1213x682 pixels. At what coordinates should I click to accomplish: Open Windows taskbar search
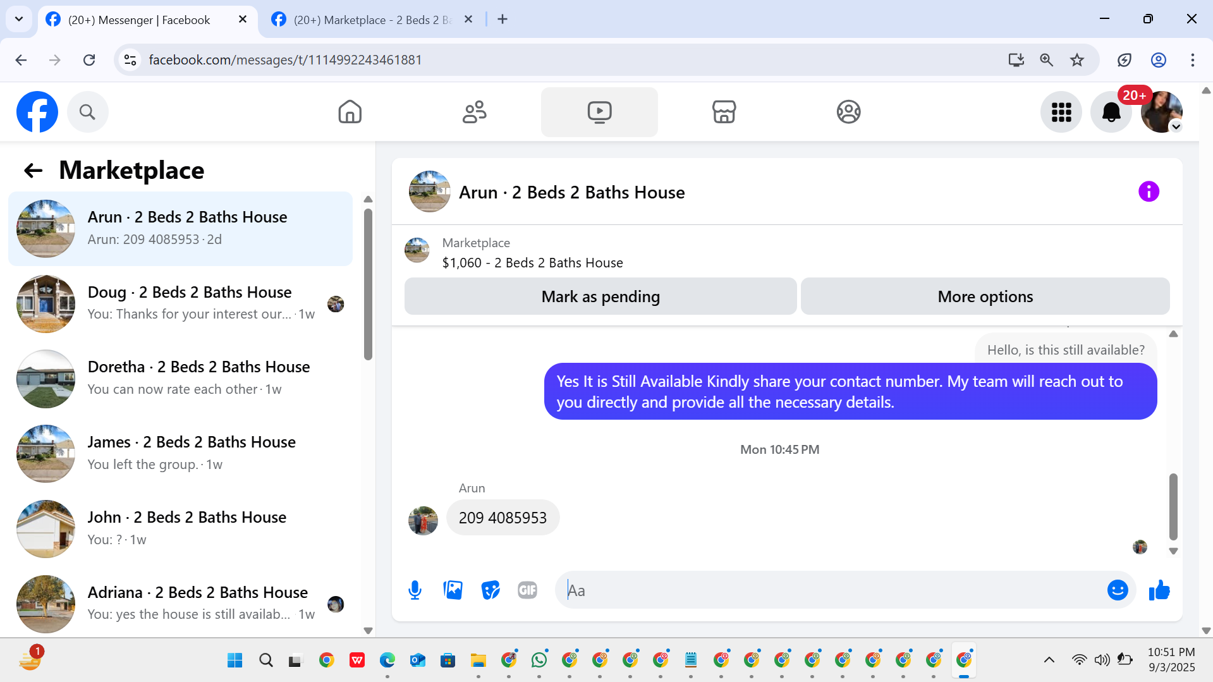pos(265,661)
